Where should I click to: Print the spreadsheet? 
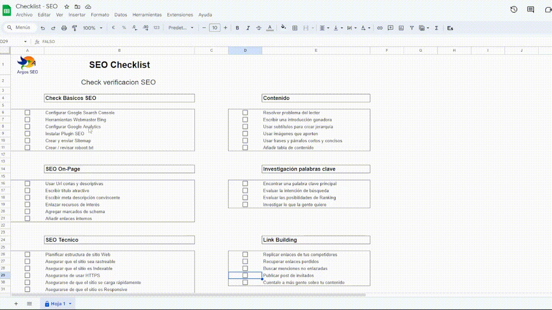(64, 28)
